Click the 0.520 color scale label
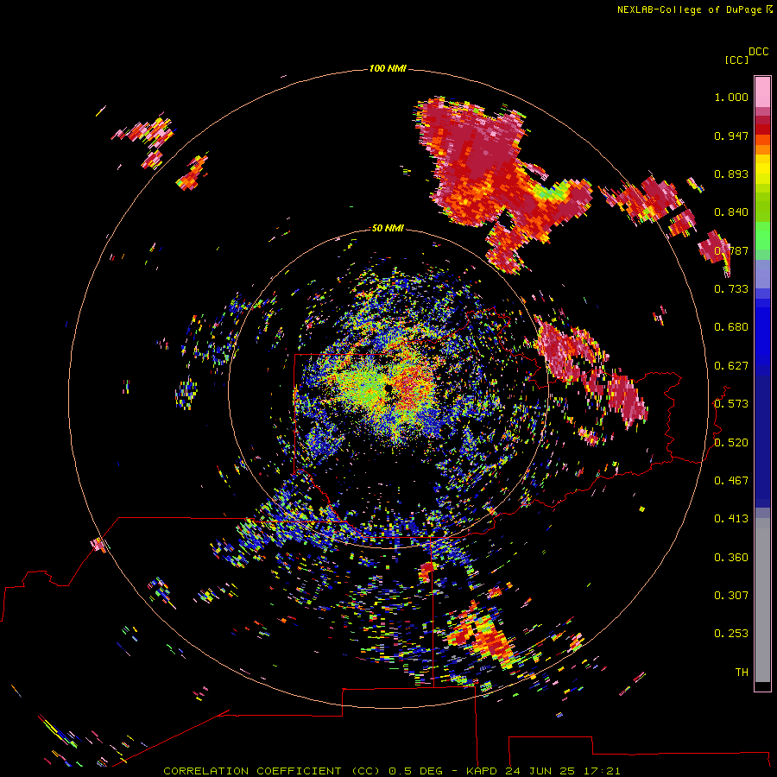Viewport: 777px width, 777px height. [x=731, y=443]
